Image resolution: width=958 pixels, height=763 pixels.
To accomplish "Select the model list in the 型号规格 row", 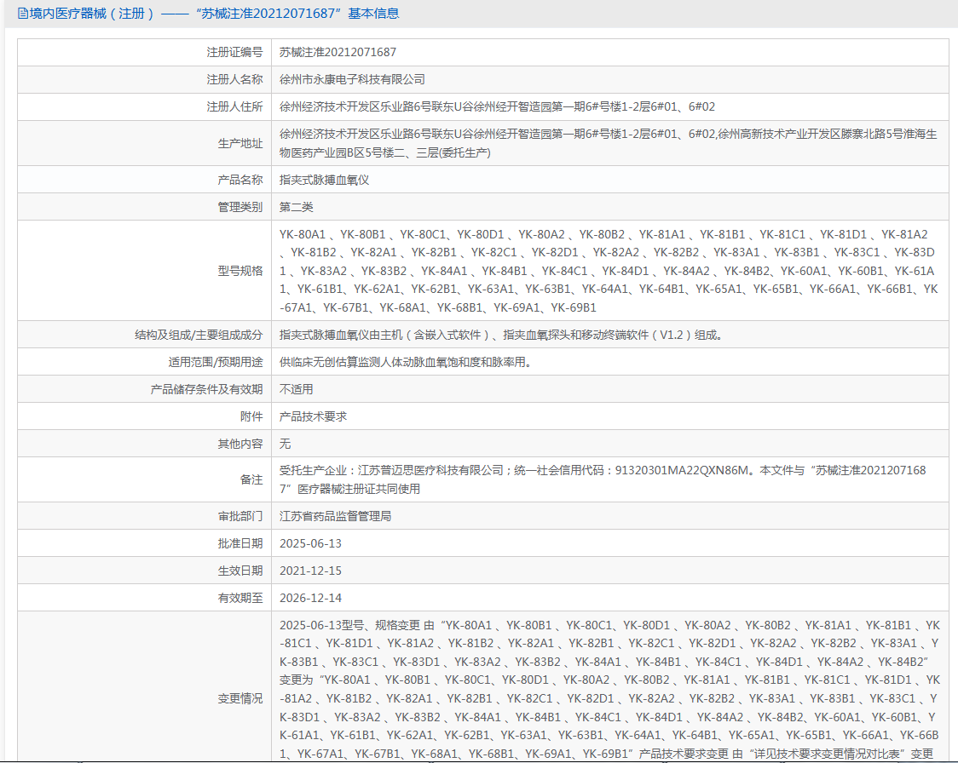I will [608, 271].
